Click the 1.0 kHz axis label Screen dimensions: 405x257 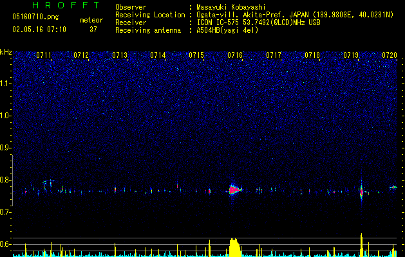tap(6, 116)
